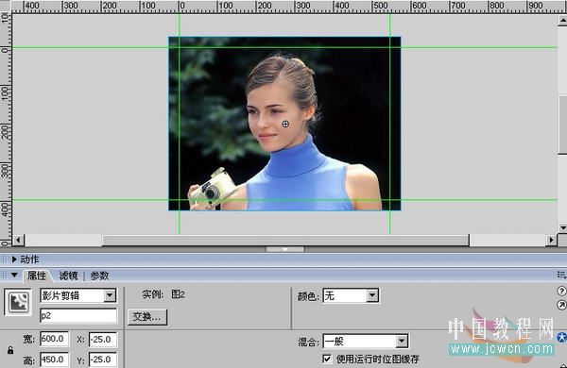Open the 影片剪辑 symbol type dropdown
Screen dimensions: 567x368
point(110,295)
